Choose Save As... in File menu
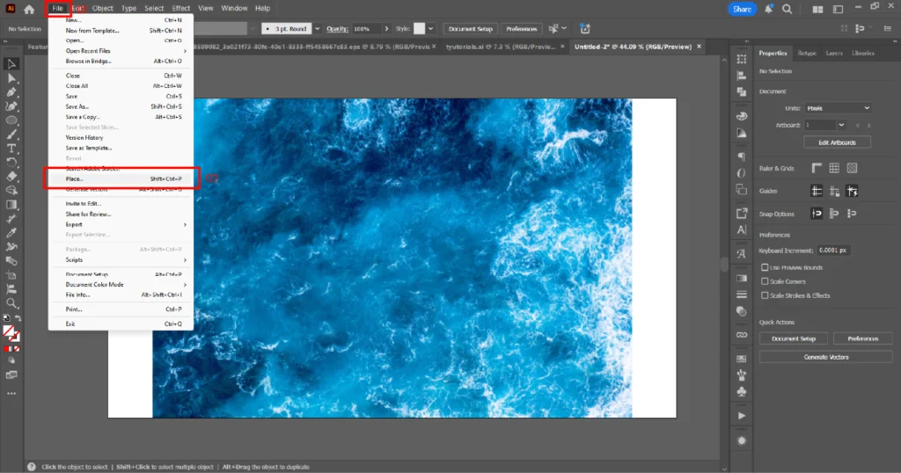The width and height of the screenshot is (901, 473). [121, 106]
